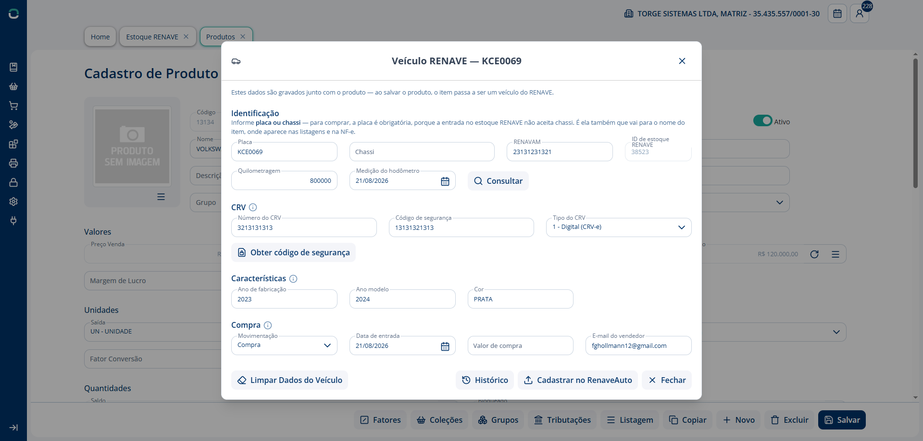Open the shopping cart sidebar icon
The width and height of the screenshot is (923, 441).
(13, 106)
